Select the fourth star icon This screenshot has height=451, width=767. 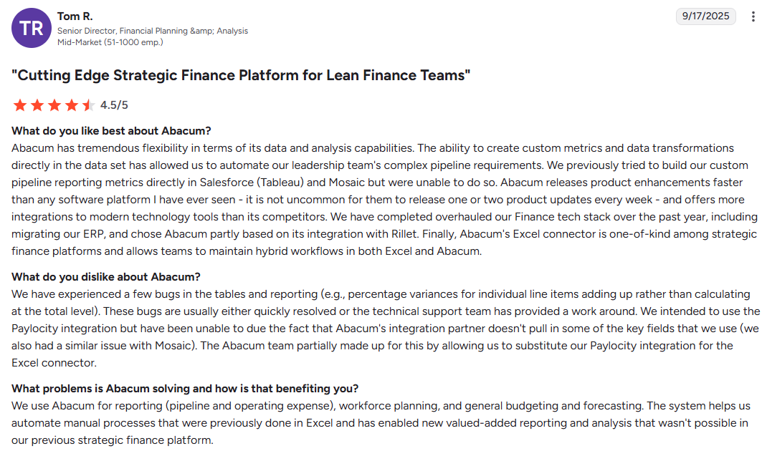click(x=72, y=105)
